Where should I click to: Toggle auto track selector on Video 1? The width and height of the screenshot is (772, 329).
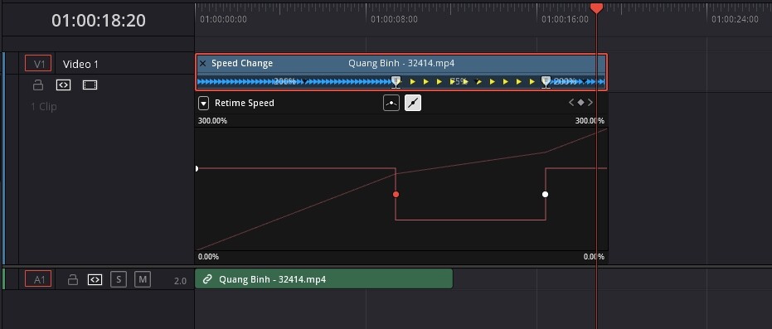click(x=64, y=85)
